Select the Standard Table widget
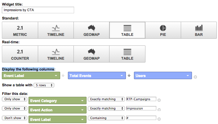This screenshot has width=218, height=124. click(127, 30)
